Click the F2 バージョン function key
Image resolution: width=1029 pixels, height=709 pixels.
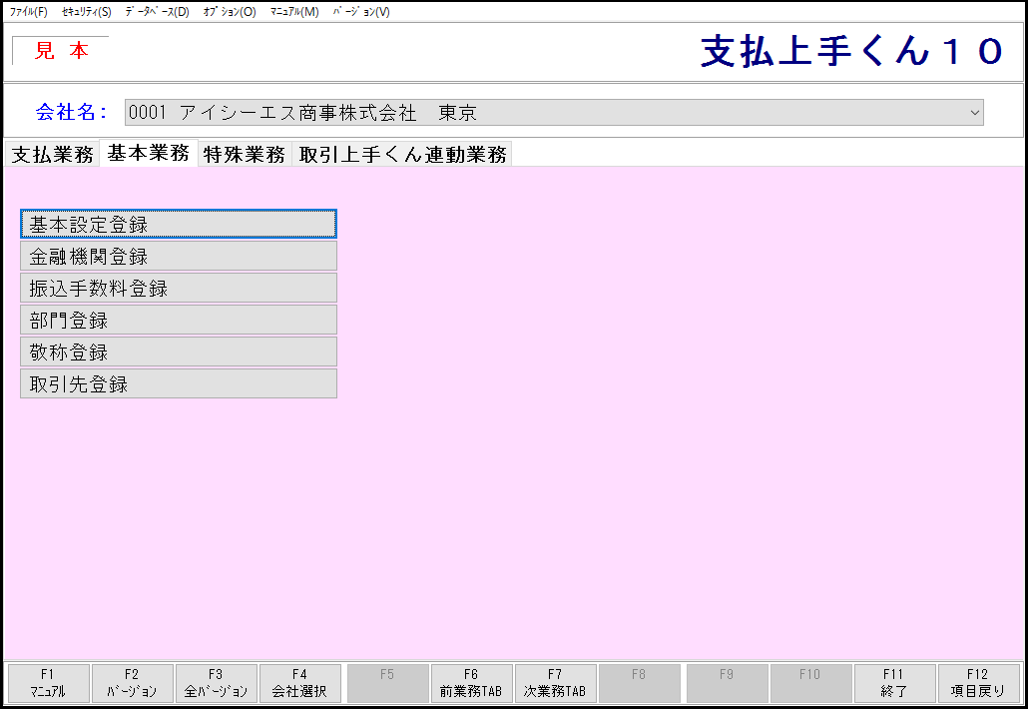tap(132, 683)
